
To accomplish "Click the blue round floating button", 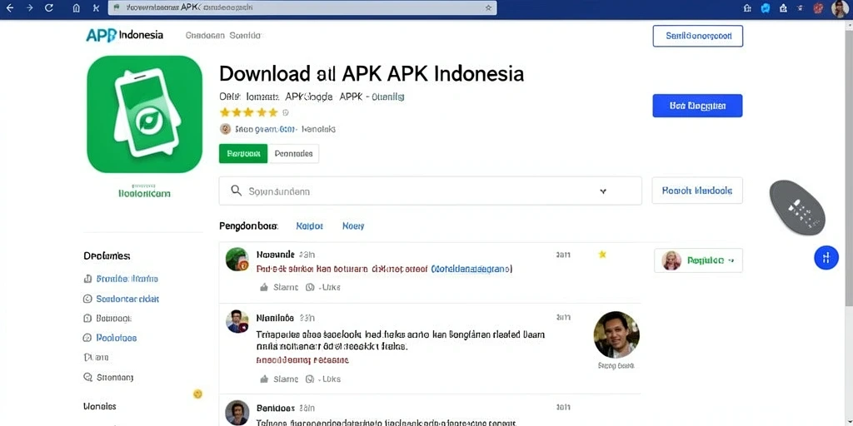I will pos(826,258).
